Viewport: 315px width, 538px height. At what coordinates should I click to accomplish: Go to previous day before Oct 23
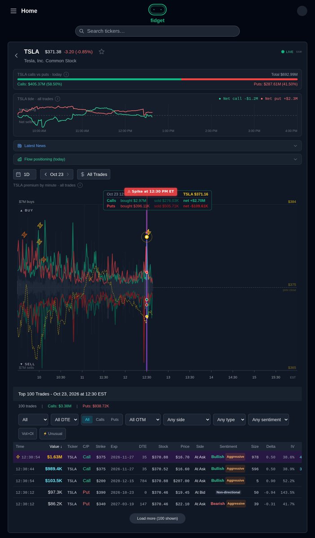[x=45, y=174]
